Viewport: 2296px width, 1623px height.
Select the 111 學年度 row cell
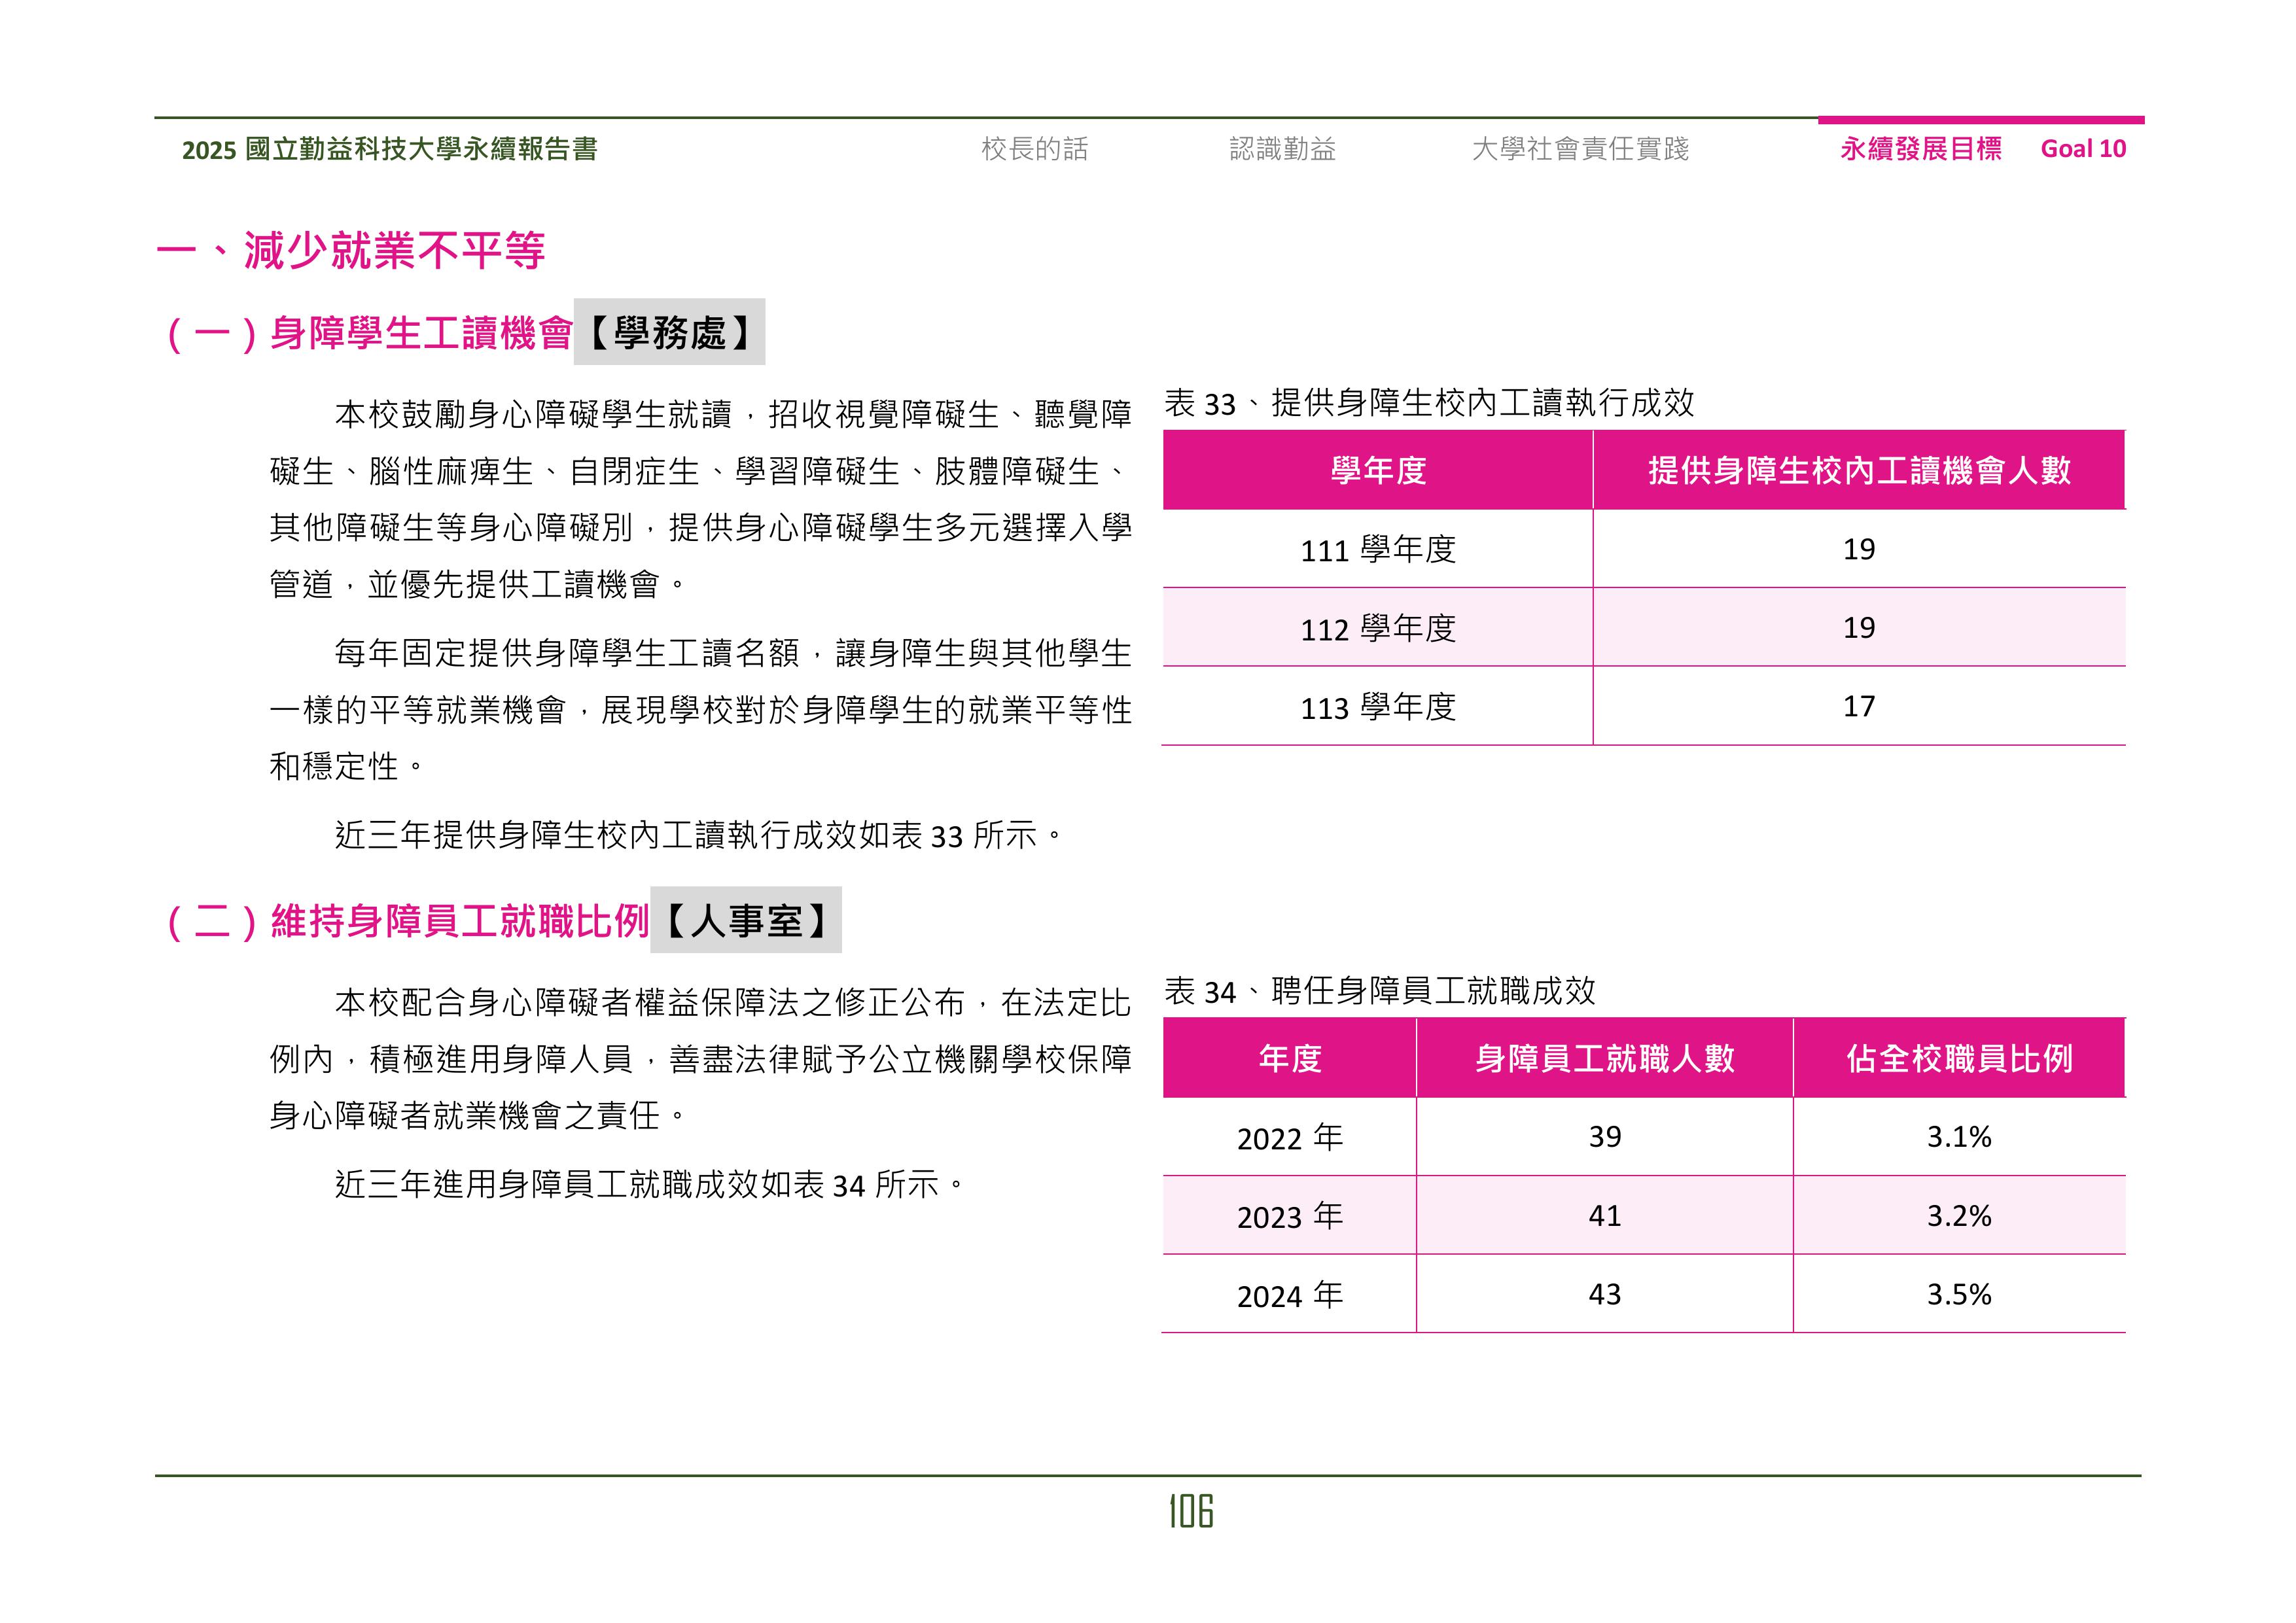(x=1377, y=549)
